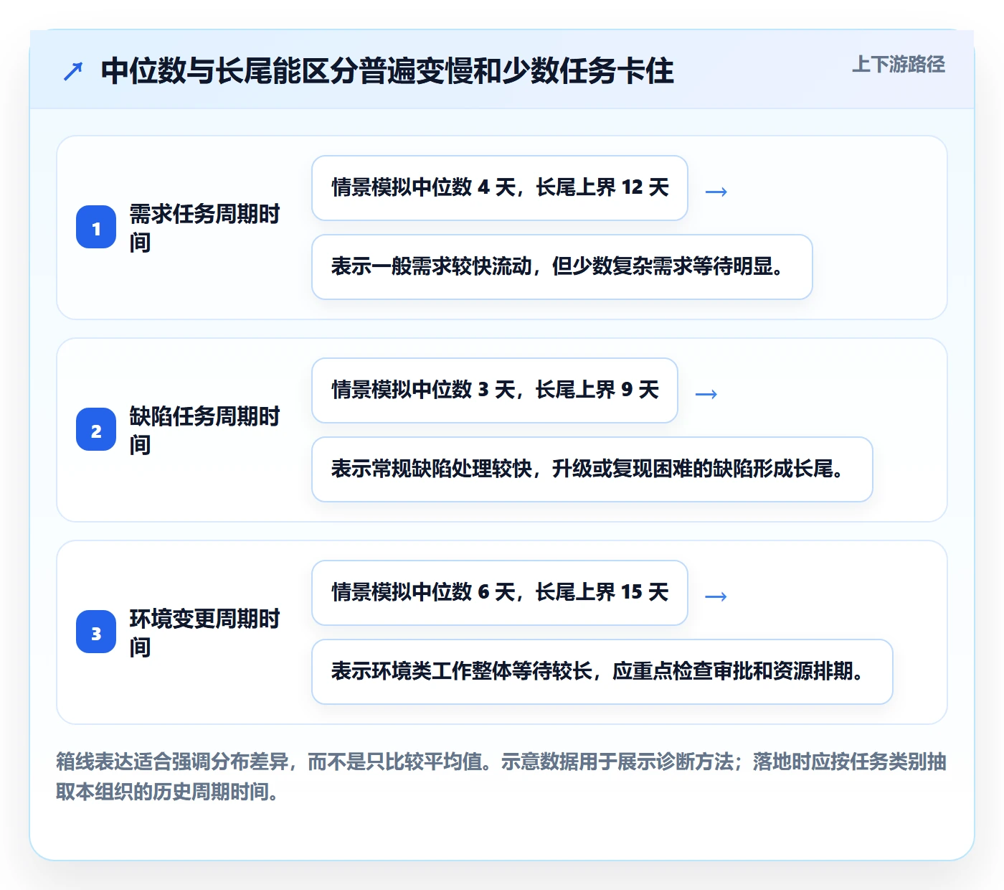The width and height of the screenshot is (1004, 890).
Task: Select the 缺陷任务周期时间 row label
Action: coord(204,430)
